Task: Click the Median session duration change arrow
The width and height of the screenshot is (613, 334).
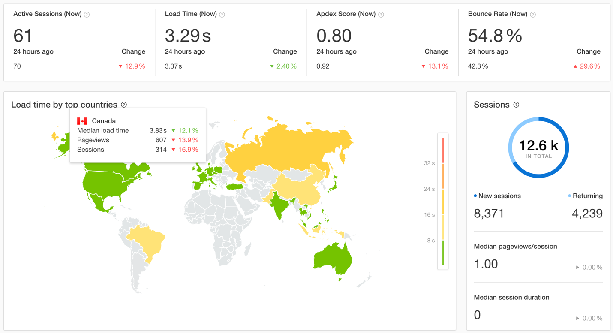Action: 577,318
